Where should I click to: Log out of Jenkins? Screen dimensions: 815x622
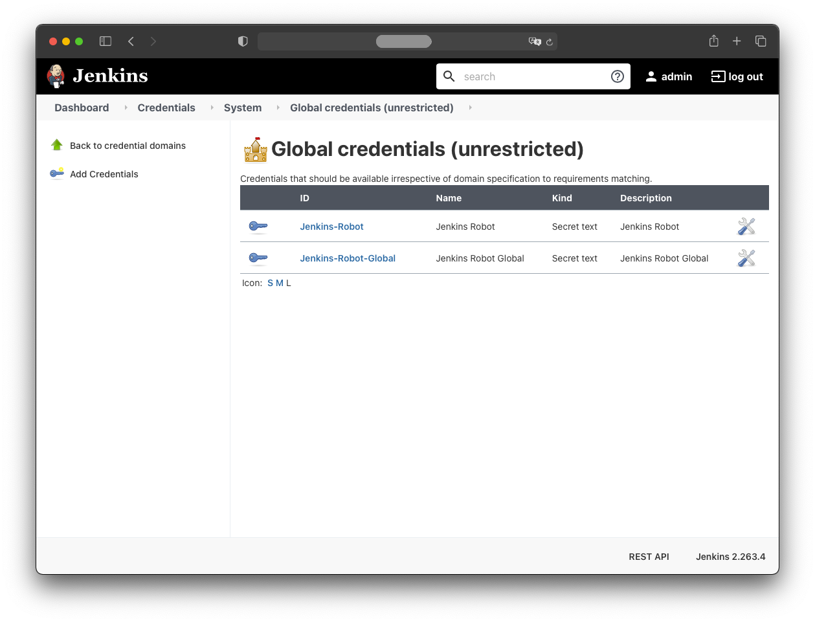click(x=737, y=76)
